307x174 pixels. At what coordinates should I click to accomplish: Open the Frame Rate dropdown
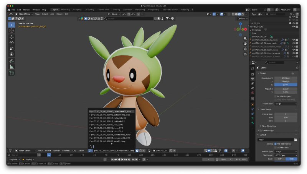[286, 104]
